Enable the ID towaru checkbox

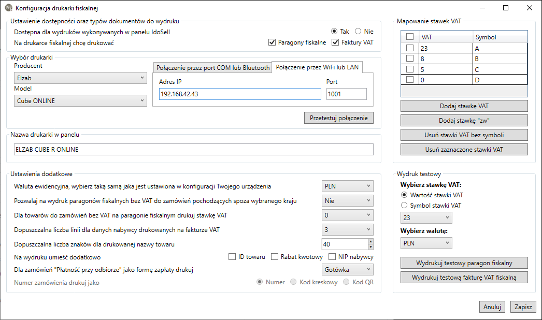[x=232, y=257]
